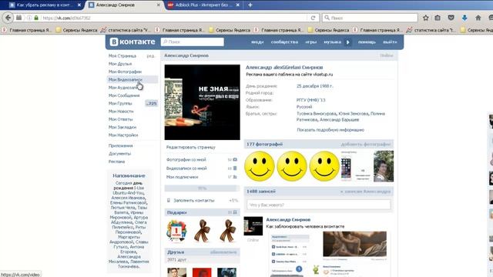Close the Adblock Plus tab

[238, 5]
